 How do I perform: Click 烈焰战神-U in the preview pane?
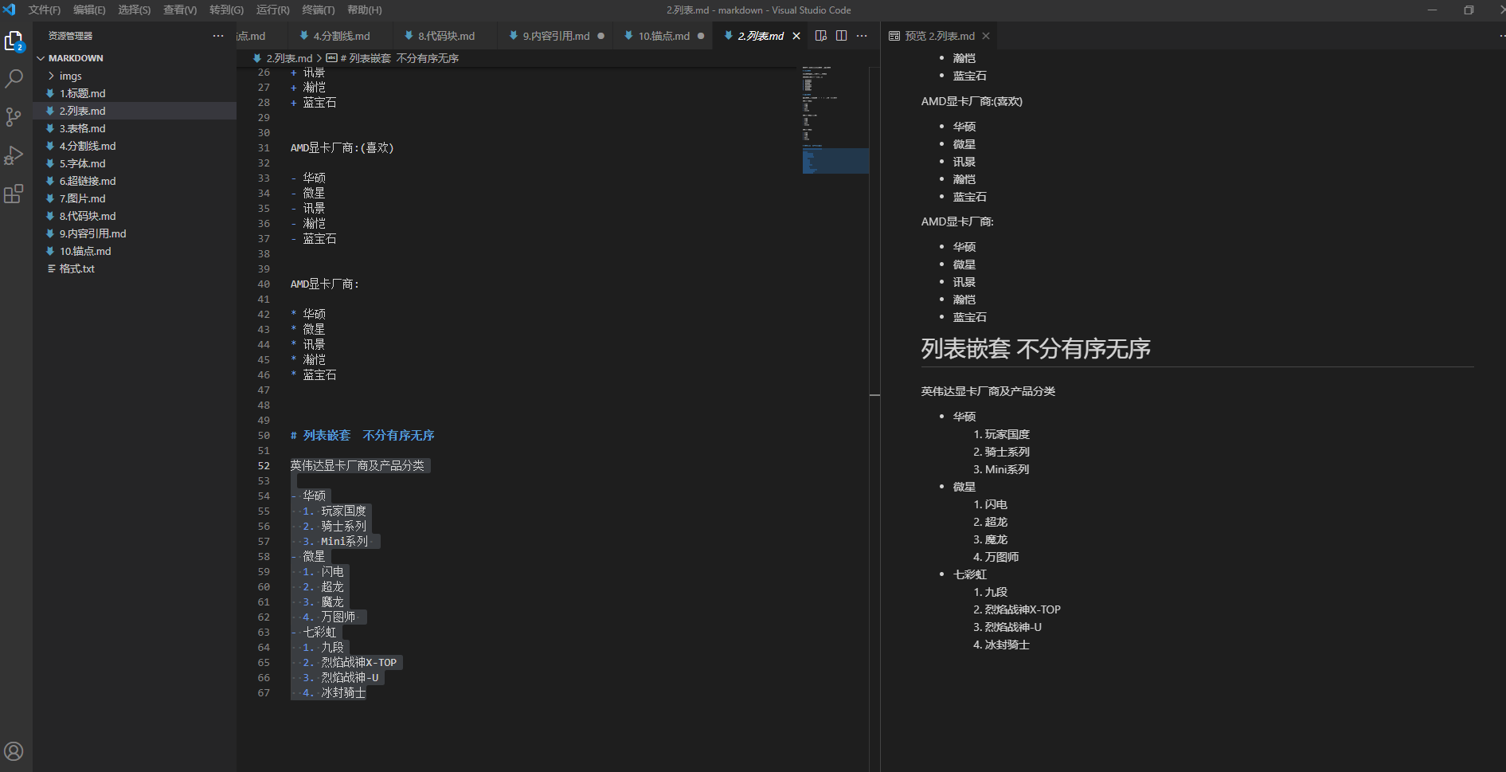point(1013,627)
